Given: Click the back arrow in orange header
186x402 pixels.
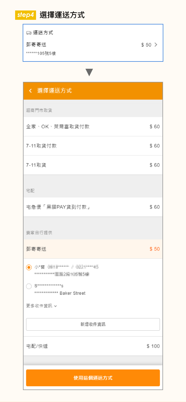Looking at the screenshot, I should point(30,91).
